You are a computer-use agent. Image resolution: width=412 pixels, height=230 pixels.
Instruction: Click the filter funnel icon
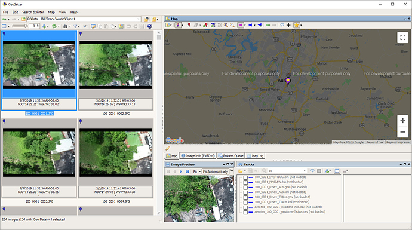[x=75, y=26]
